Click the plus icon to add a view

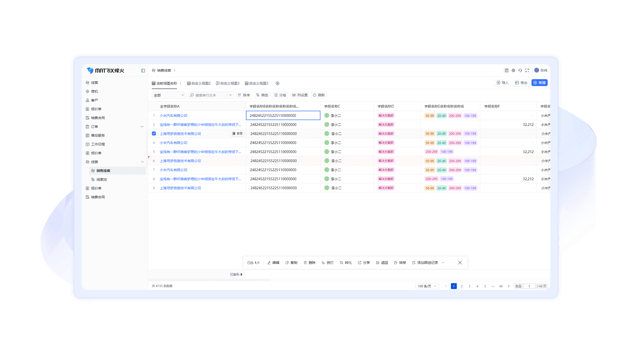(277, 83)
